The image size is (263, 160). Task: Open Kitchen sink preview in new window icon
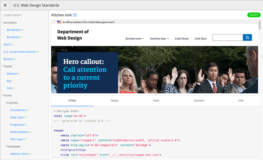pyautogui.click(x=75, y=15)
